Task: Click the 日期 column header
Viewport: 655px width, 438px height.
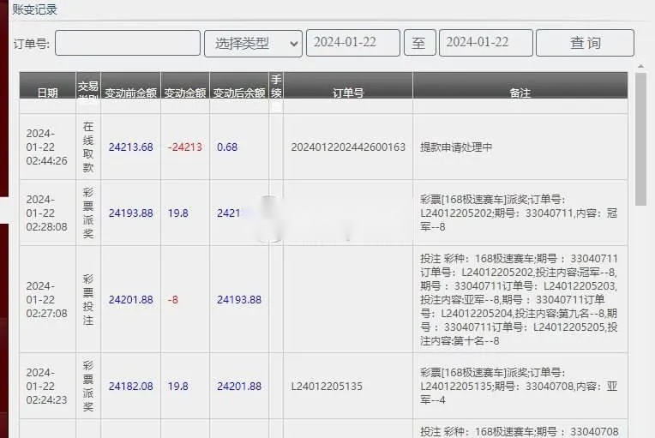Action: coord(48,93)
